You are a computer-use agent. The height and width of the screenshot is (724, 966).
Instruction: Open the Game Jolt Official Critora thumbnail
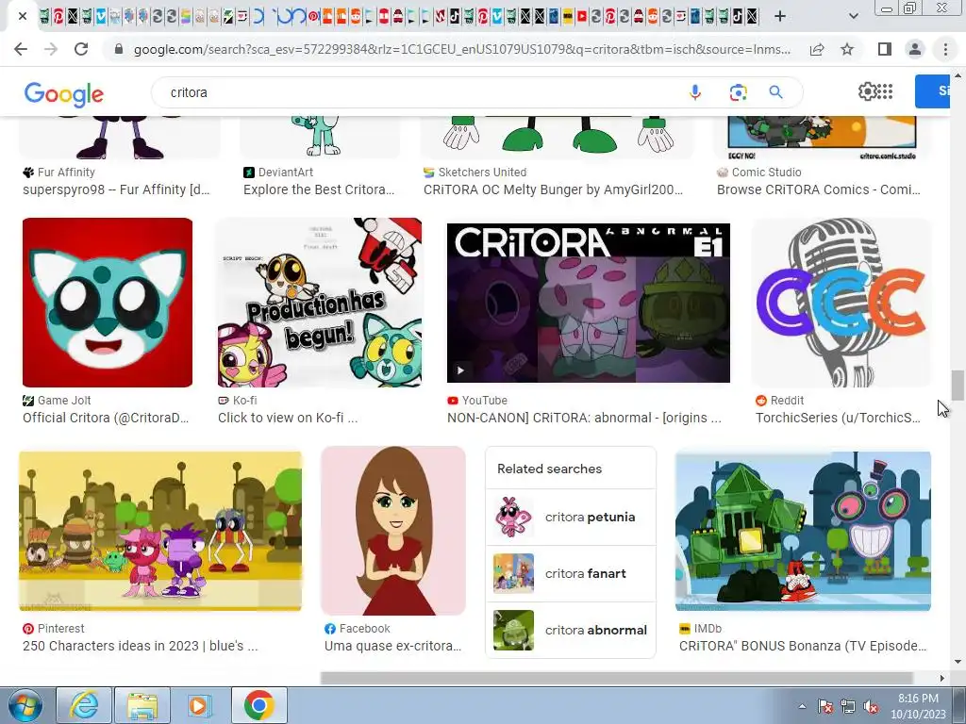108,303
